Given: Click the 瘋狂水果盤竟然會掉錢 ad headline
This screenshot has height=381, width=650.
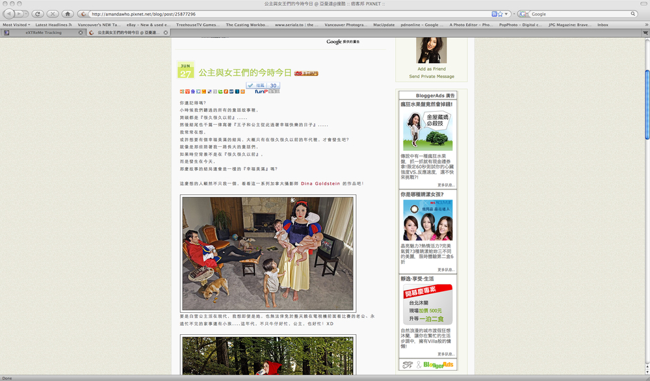Looking at the screenshot, I should (x=426, y=104).
